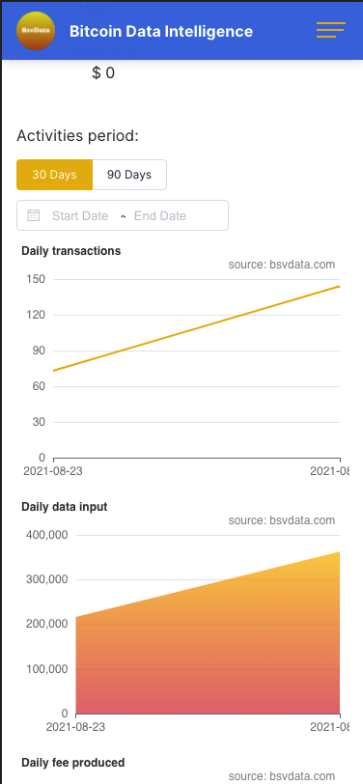Viewport: 363px width, 784px height.
Task: Click the 2021-08-23 label under data input chart
Action: (76, 727)
